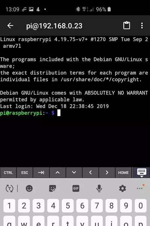Tap the down arrow key

pos(74,173)
